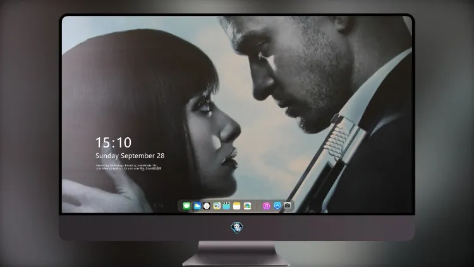Open the Clock app in dock
Viewport: 474px width, 267px height.
click(207, 206)
